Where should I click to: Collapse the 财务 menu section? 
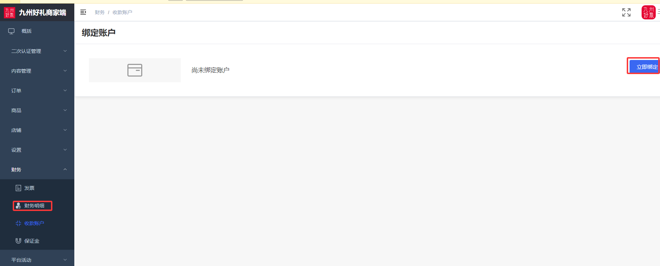coord(37,170)
